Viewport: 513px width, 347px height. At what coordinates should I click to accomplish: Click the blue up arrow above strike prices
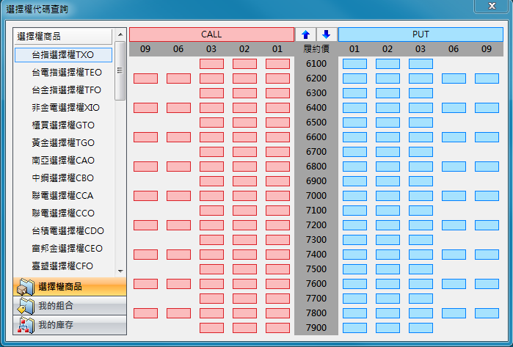(x=305, y=34)
